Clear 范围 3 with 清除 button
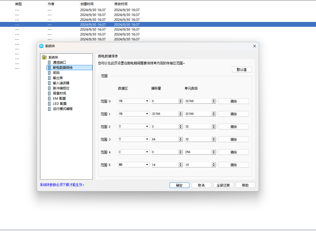The image size is (316, 231). coord(234,139)
